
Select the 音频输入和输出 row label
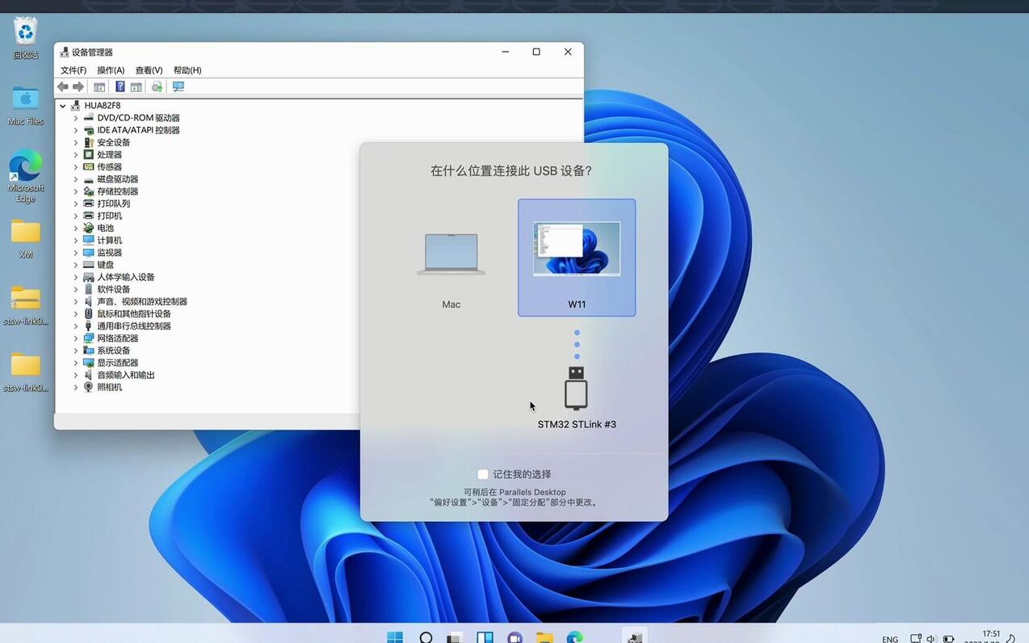pyautogui.click(x=126, y=375)
